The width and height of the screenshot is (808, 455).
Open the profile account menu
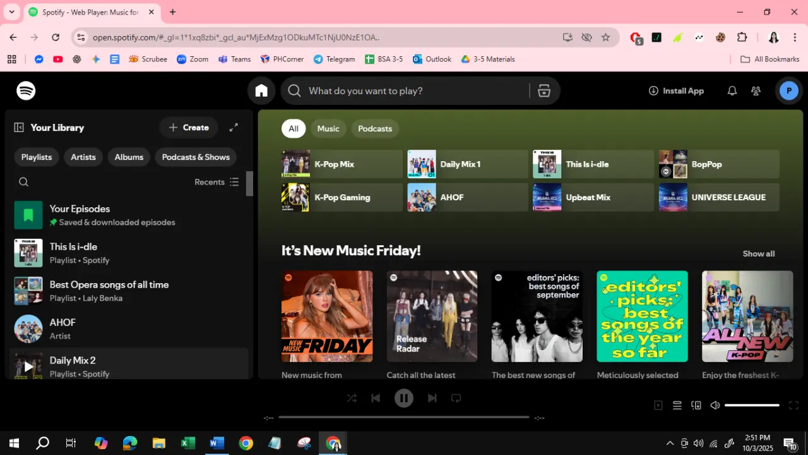pos(788,91)
